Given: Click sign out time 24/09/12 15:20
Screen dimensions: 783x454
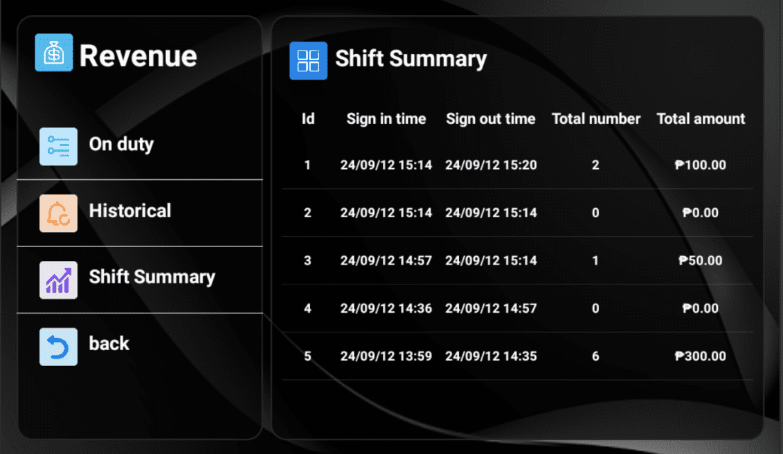Looking at the screenshot, I should pyautogui.click(x=491, y=165).
